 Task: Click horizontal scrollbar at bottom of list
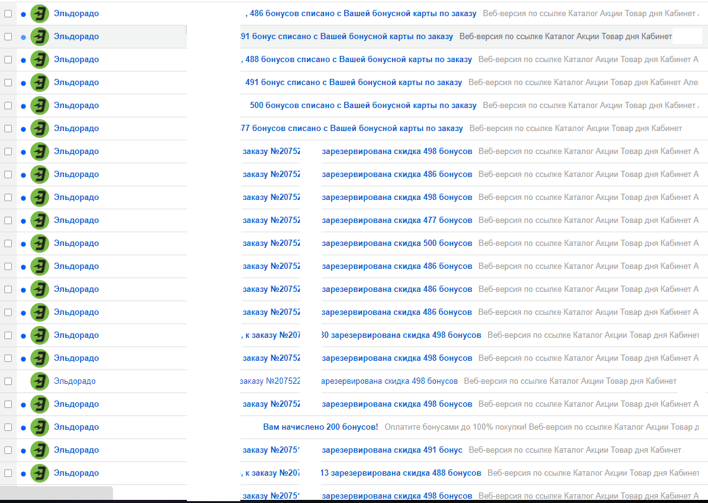pyautogui.click(x=56, y=492)
